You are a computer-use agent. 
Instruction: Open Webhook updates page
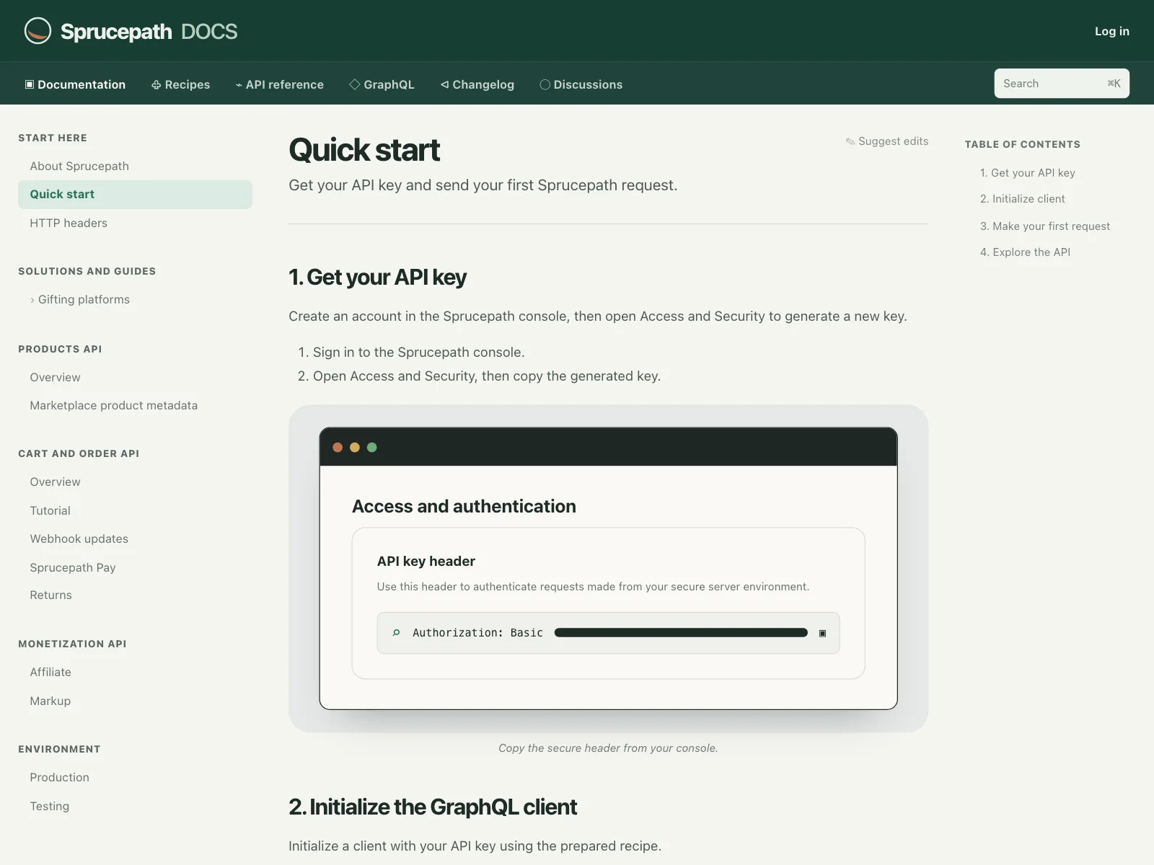[x=79, y=538]
